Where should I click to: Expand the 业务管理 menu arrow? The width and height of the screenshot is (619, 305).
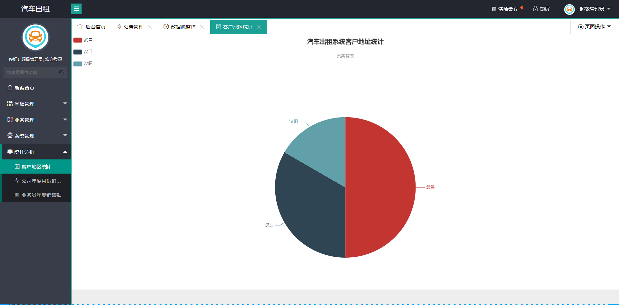click(65, 119)
